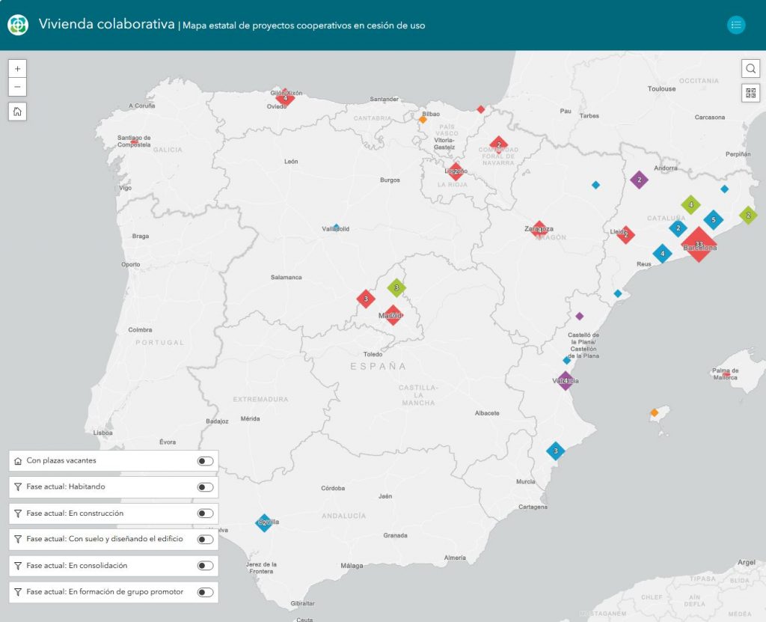Open the QR code tool button

pyautogui.click(x=750, y=93)
